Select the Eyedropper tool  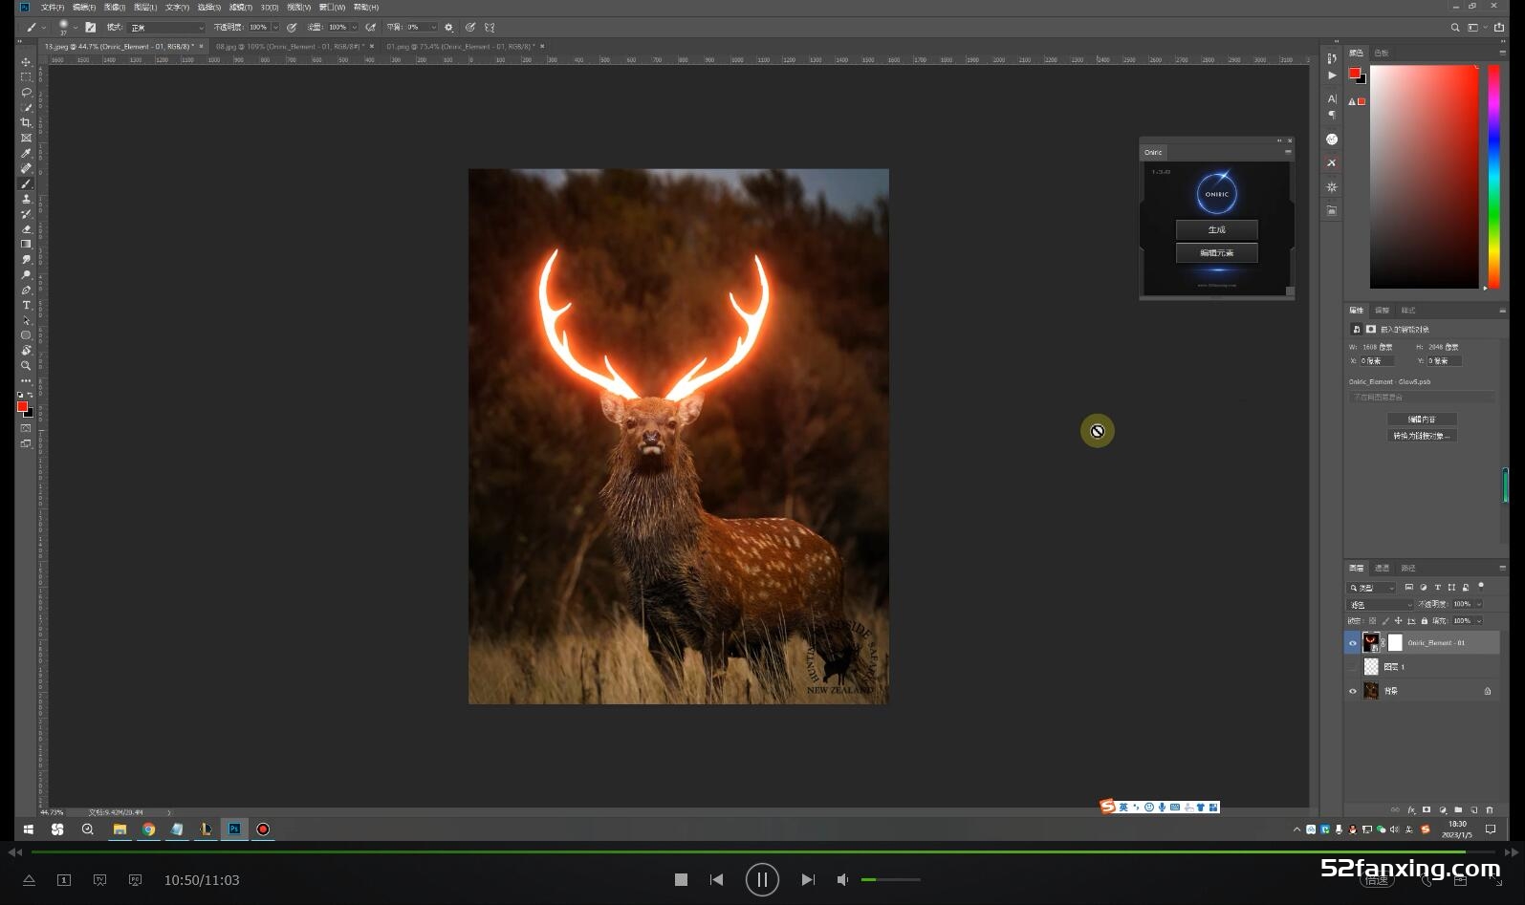[26, 153]
